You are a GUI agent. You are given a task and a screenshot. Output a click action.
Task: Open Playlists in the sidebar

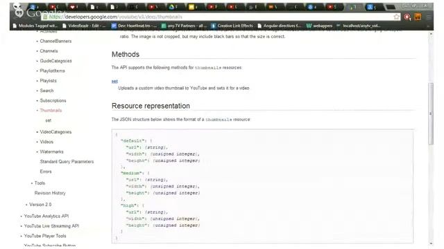pyautogui.click(x=48, y=80)
